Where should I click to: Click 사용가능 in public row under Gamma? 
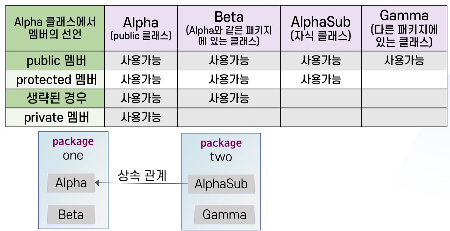[x=404, y=60]
